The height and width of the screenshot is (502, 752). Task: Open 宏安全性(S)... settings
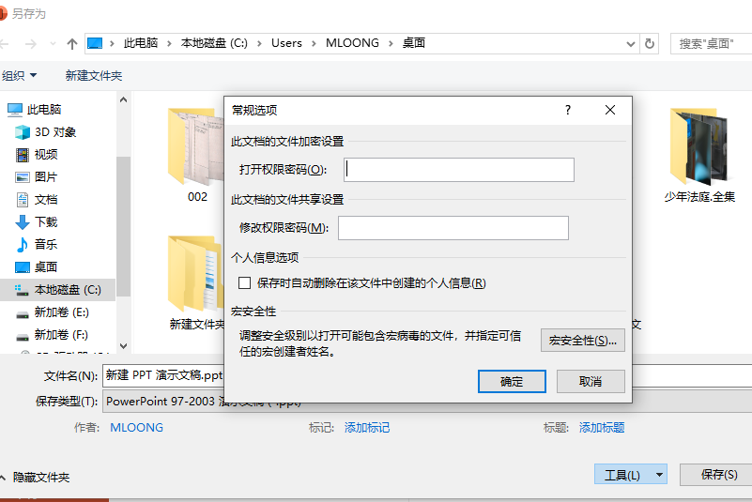click(x=583, y=341)
